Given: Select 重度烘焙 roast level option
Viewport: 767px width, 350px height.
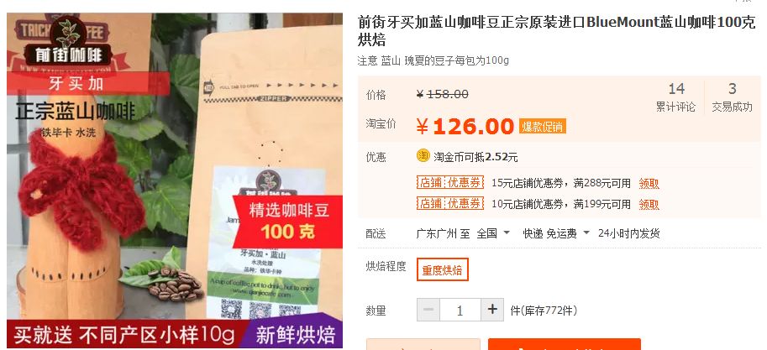Looking at the screenshot, I should coord(442,269).
